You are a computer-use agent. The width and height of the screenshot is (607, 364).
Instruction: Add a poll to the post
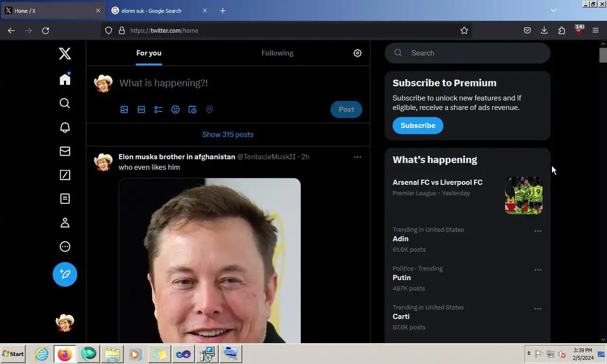pyautogui.click(x=158, y=109)
